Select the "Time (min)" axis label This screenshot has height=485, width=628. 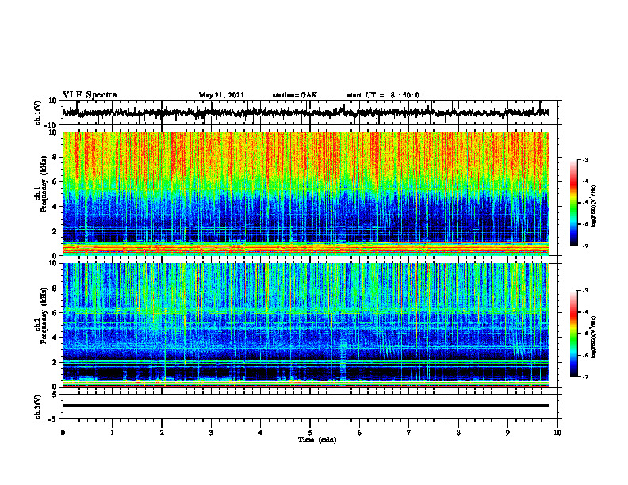pos(317,440)
